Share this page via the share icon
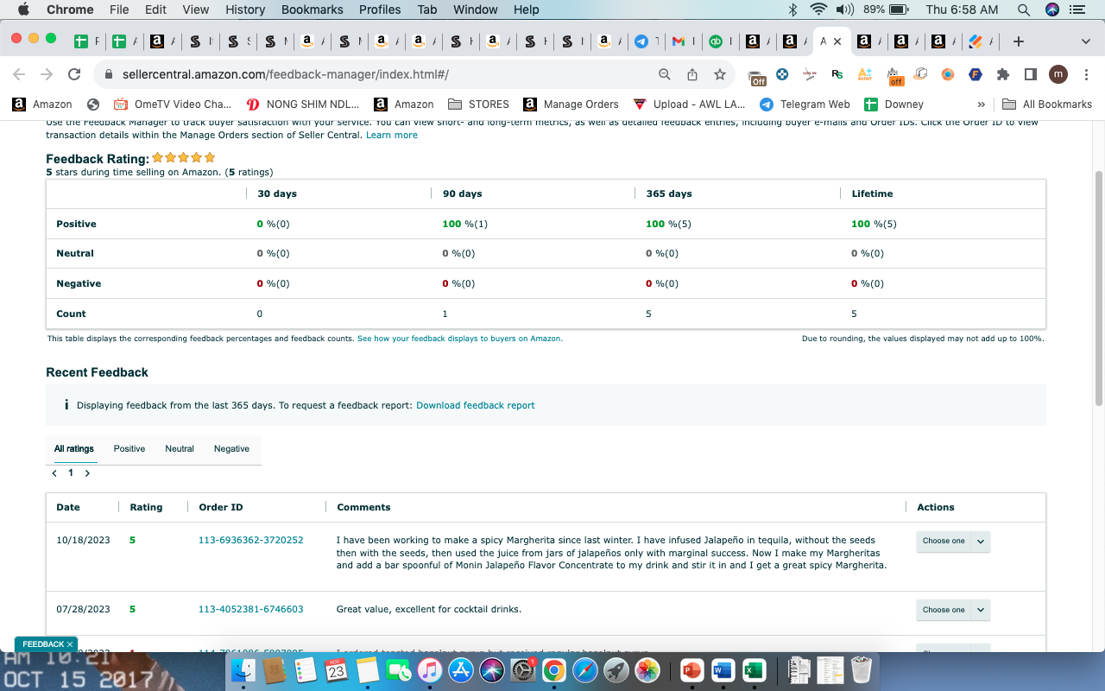Screen dimensions: 1105x691 (692, 74)
